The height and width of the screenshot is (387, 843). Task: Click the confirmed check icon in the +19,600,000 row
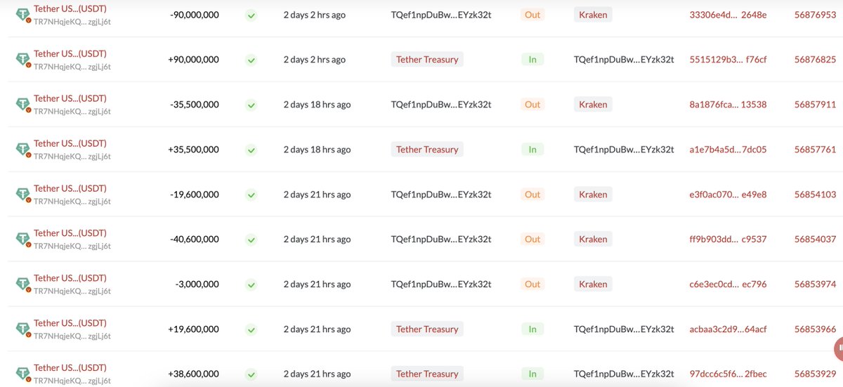[251, 329]
